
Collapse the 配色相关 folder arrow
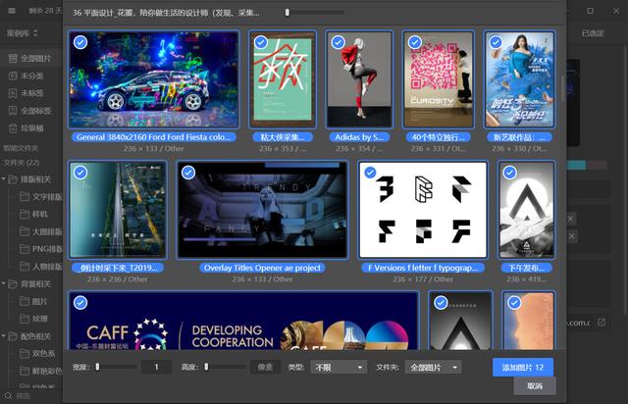coord(4,335)
